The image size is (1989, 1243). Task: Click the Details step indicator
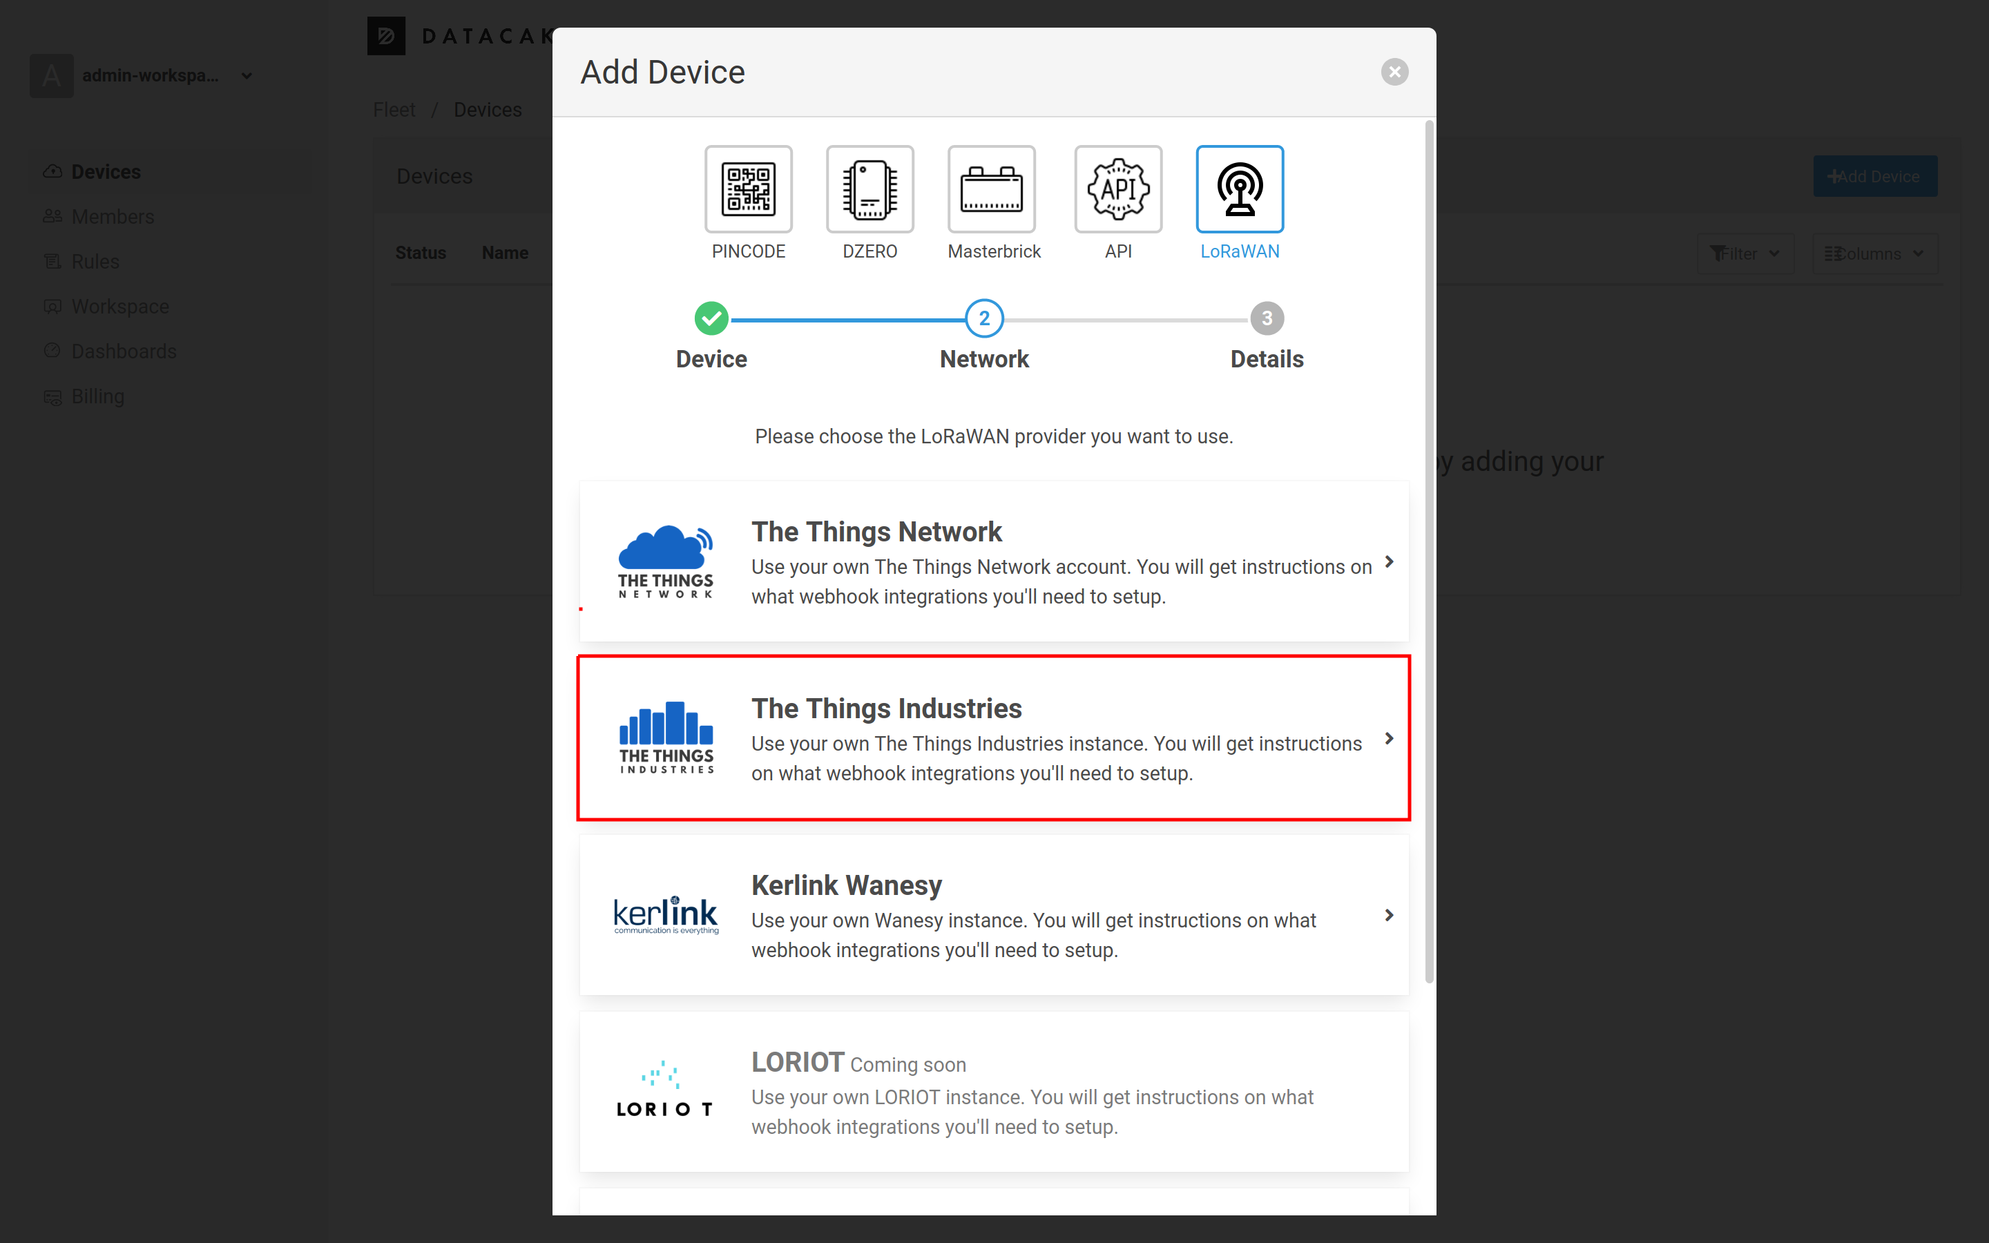(x=1266, y=318)
